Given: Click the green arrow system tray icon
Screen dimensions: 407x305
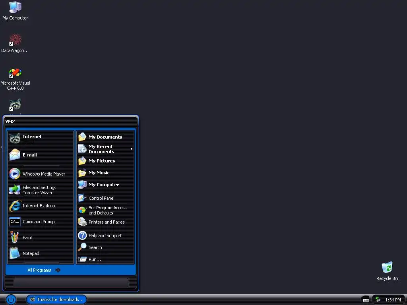Looking at the screenshot, I should tap(378, 299).
